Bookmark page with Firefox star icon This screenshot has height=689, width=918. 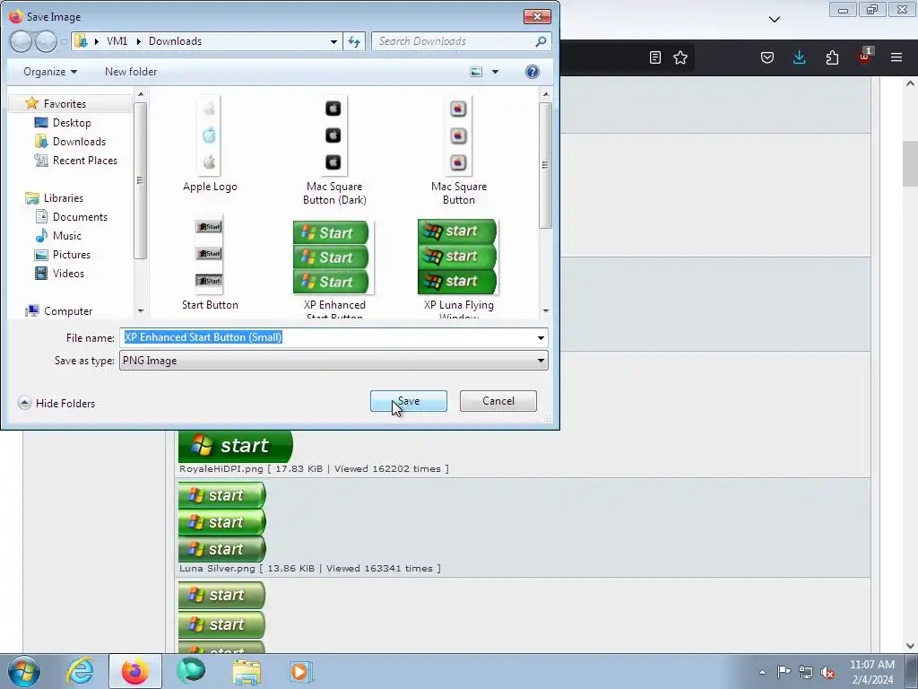coord(680,57)
